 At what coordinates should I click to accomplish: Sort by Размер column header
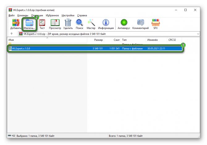pos(95,40)
